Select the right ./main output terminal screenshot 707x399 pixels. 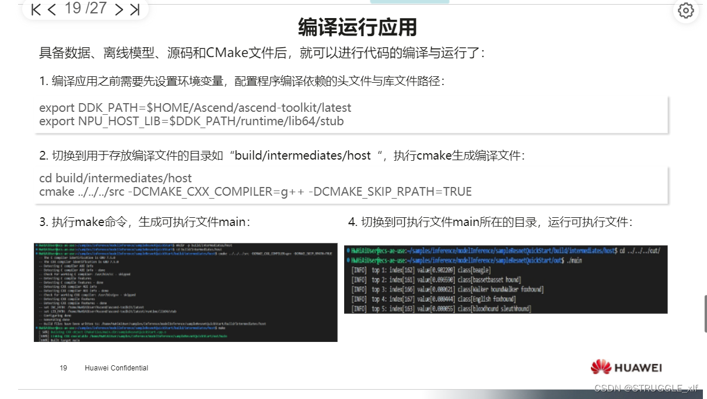point(505,278)
